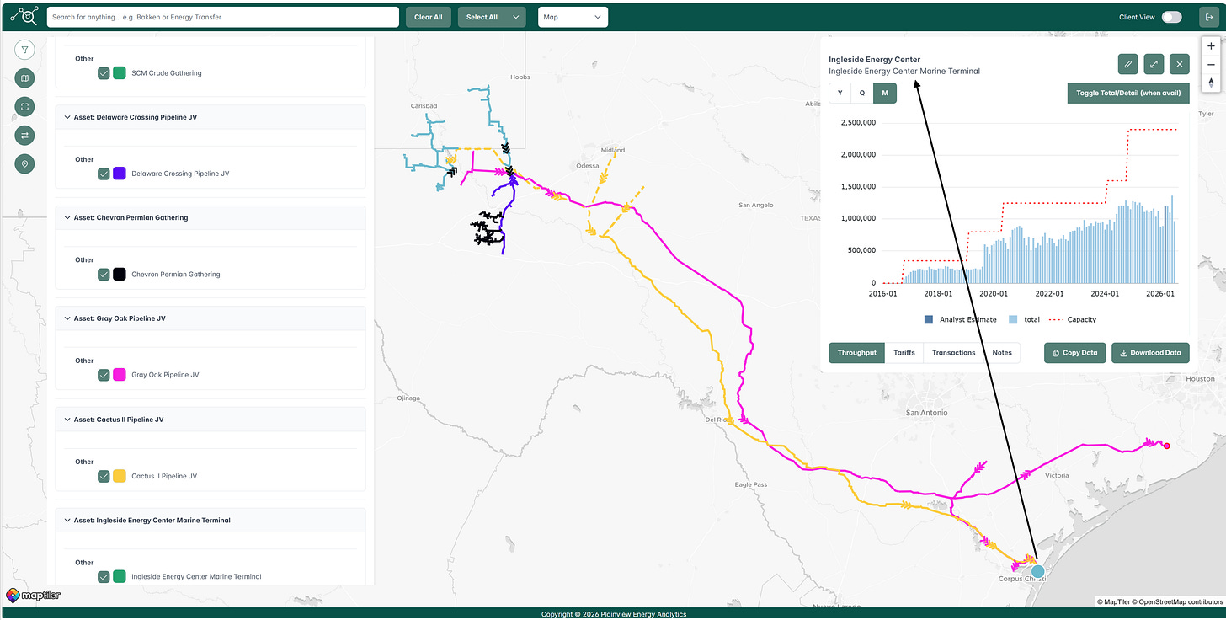
Task: Open the Notes tab
Action: tap(1002, 353)
